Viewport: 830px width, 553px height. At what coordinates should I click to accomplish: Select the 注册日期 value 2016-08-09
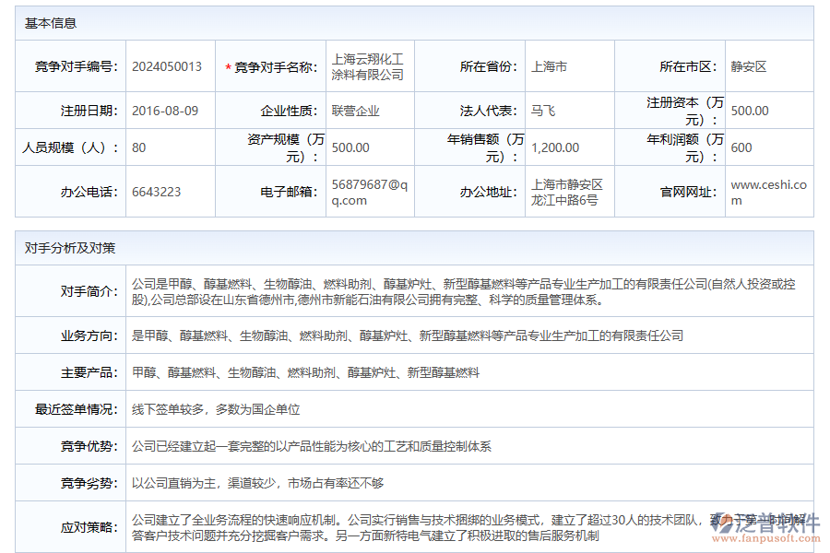tap(164, 108)
